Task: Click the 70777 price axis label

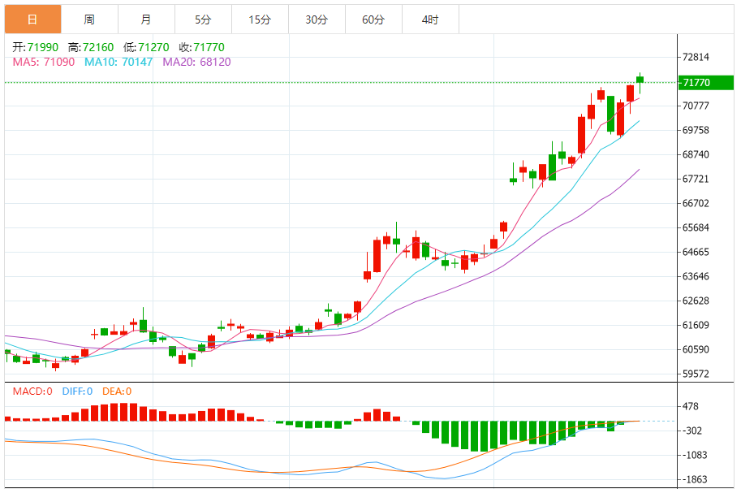Action: [x=696, y=106]
